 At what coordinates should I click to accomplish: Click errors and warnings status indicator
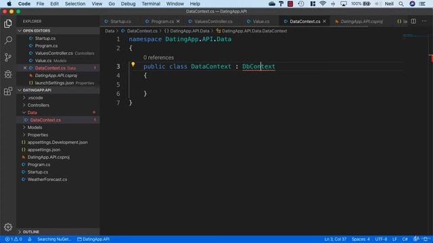[x=14, y=239]
